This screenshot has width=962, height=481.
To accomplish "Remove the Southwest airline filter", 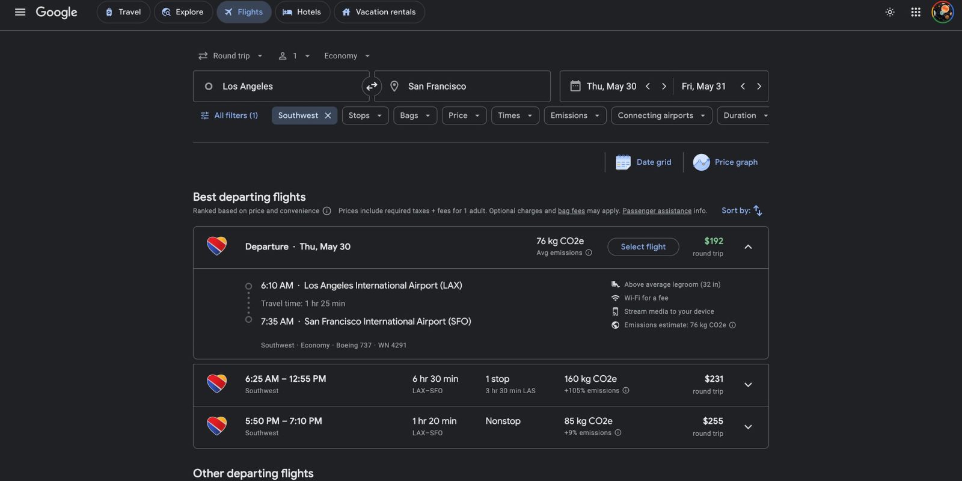I will pos(328,115).
